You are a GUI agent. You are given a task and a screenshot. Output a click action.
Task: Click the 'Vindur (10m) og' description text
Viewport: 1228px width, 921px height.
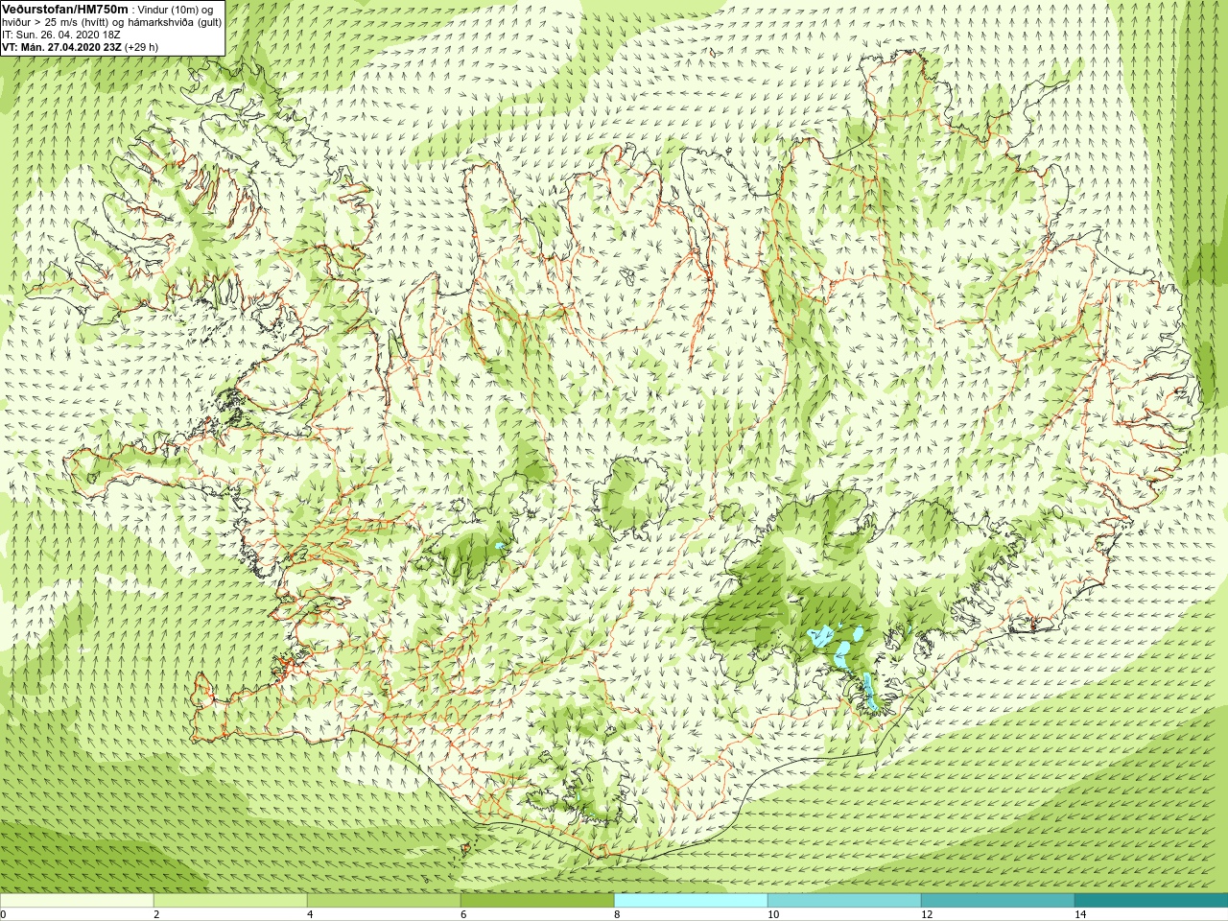coord(177,9)
